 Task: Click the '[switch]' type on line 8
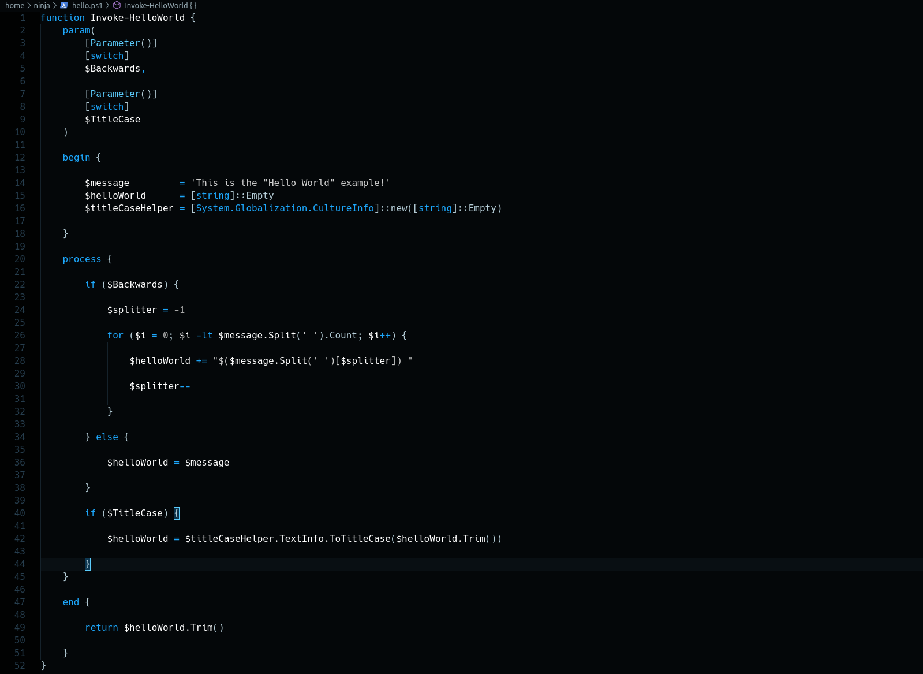coord(107,107)
